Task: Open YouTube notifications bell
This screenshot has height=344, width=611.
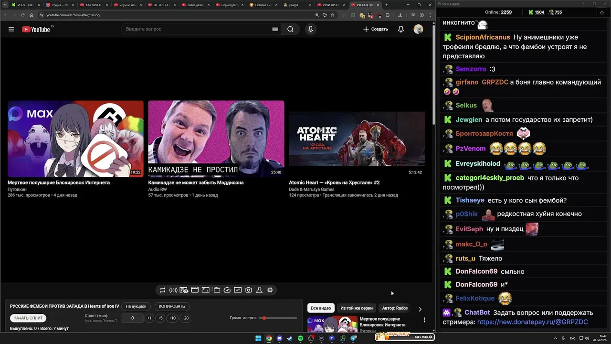Action: [x=401, y=29]
